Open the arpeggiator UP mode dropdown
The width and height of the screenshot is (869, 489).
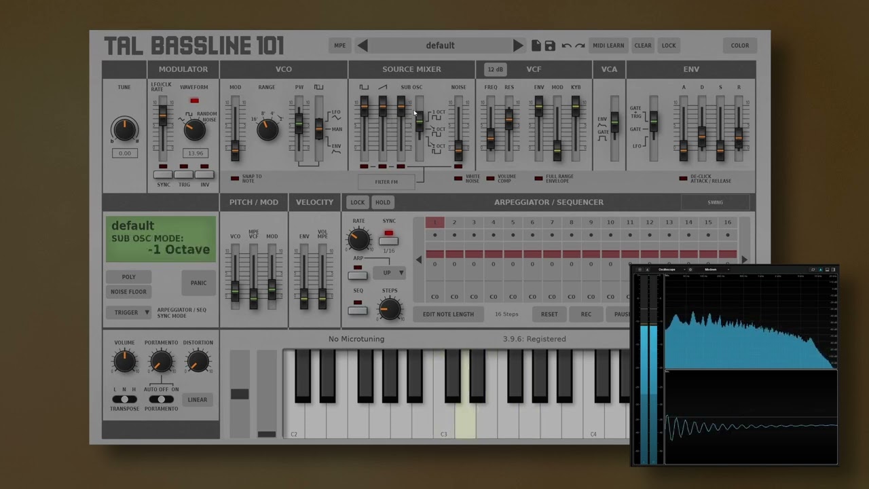pos(389,273)
